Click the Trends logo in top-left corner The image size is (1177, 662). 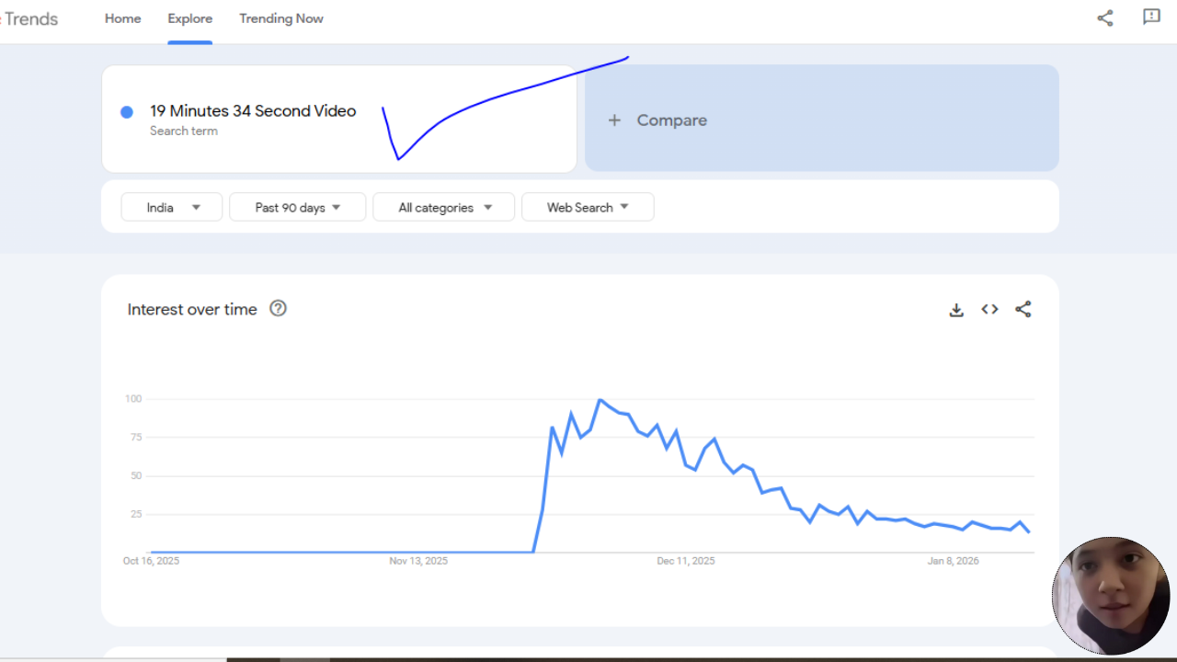29,18
